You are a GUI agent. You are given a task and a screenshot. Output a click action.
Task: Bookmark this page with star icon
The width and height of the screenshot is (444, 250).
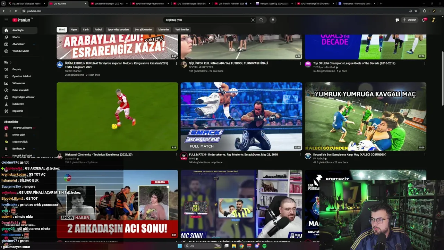pos(416,11)
